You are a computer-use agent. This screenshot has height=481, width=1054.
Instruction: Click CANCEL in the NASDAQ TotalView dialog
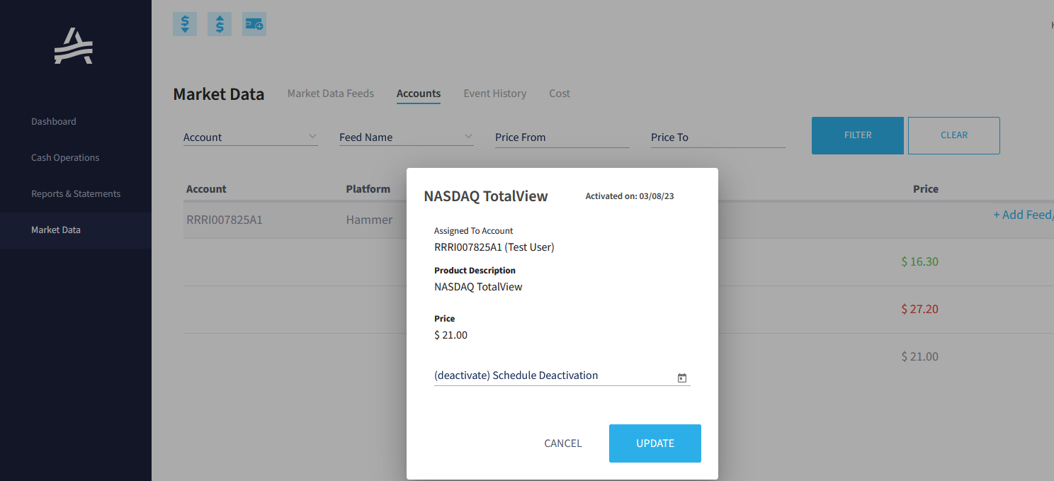(563, 443)
